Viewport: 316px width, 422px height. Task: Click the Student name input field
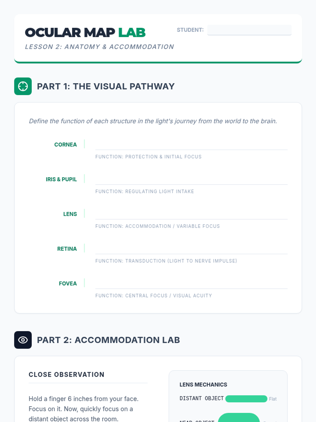(249, 30)
